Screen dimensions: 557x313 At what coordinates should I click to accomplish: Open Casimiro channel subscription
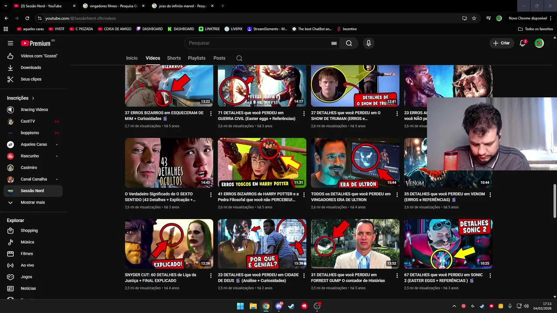pos(33,167)
